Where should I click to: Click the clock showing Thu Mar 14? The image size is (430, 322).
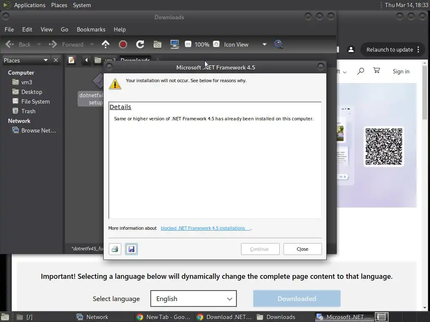(x=406, y=5)
